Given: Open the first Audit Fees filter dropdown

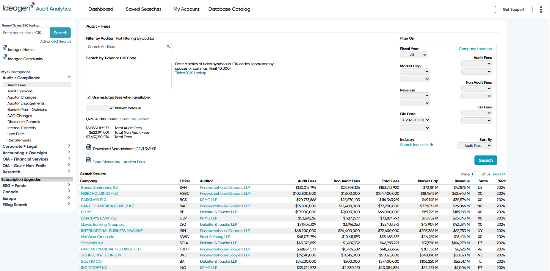Looking at the screenshot, I should pyautogui.click(x=477, y=64).
